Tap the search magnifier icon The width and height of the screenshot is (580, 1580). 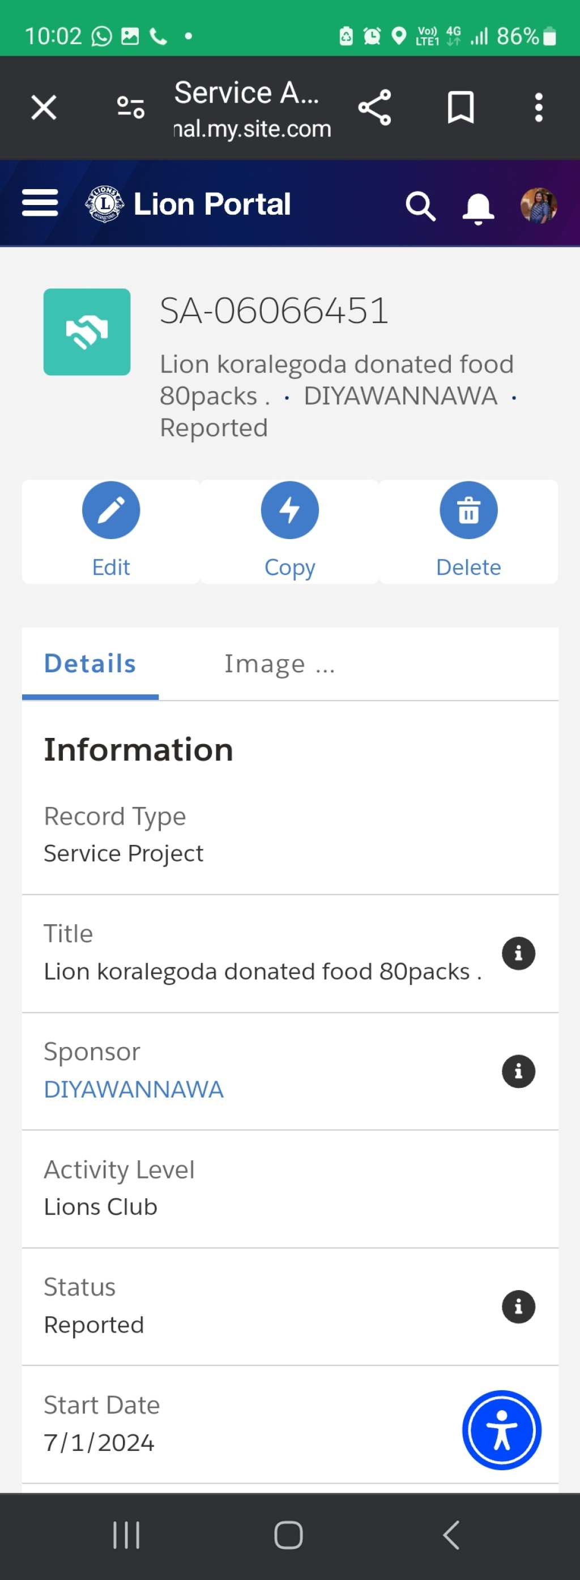[x=420, y=206]
